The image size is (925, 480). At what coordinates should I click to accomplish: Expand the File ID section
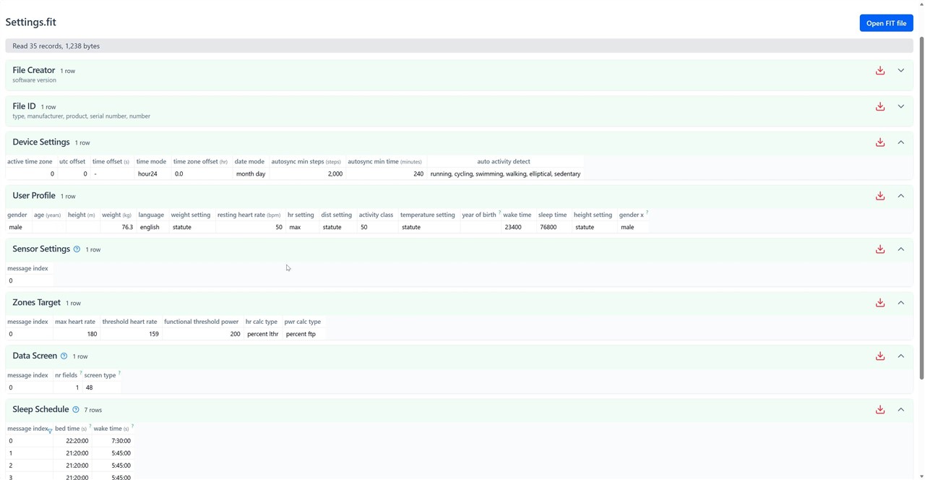(x=900, y=107)
